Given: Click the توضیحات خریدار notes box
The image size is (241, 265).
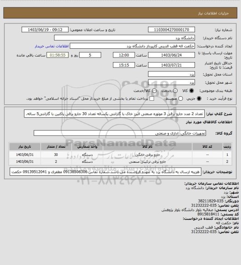Looking at the screenshot, I should [105, 172].
